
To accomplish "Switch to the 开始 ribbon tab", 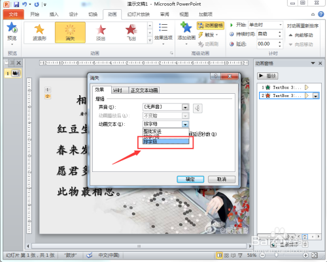I will [x=35, y=14].
